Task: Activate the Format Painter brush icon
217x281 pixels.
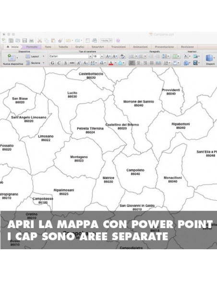Action: tap(60, 40)
